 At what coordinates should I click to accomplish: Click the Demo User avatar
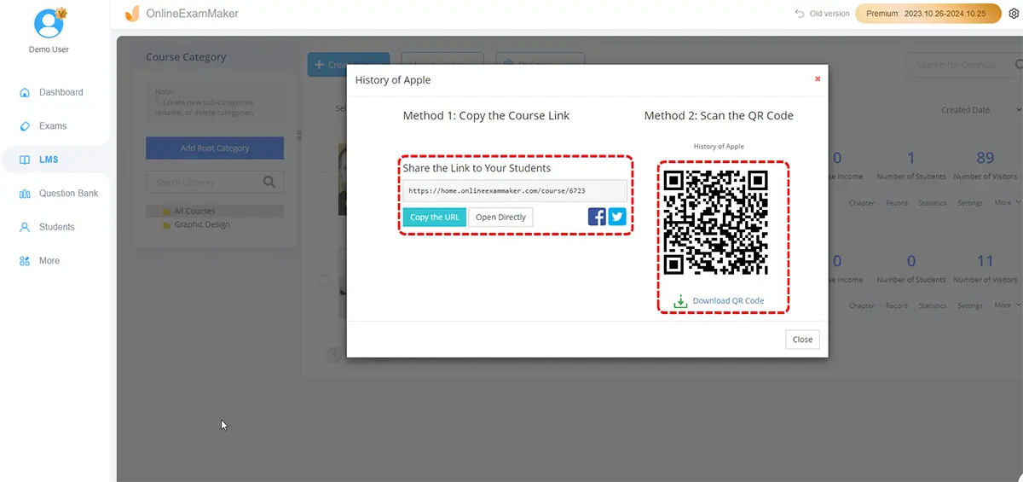49,23
